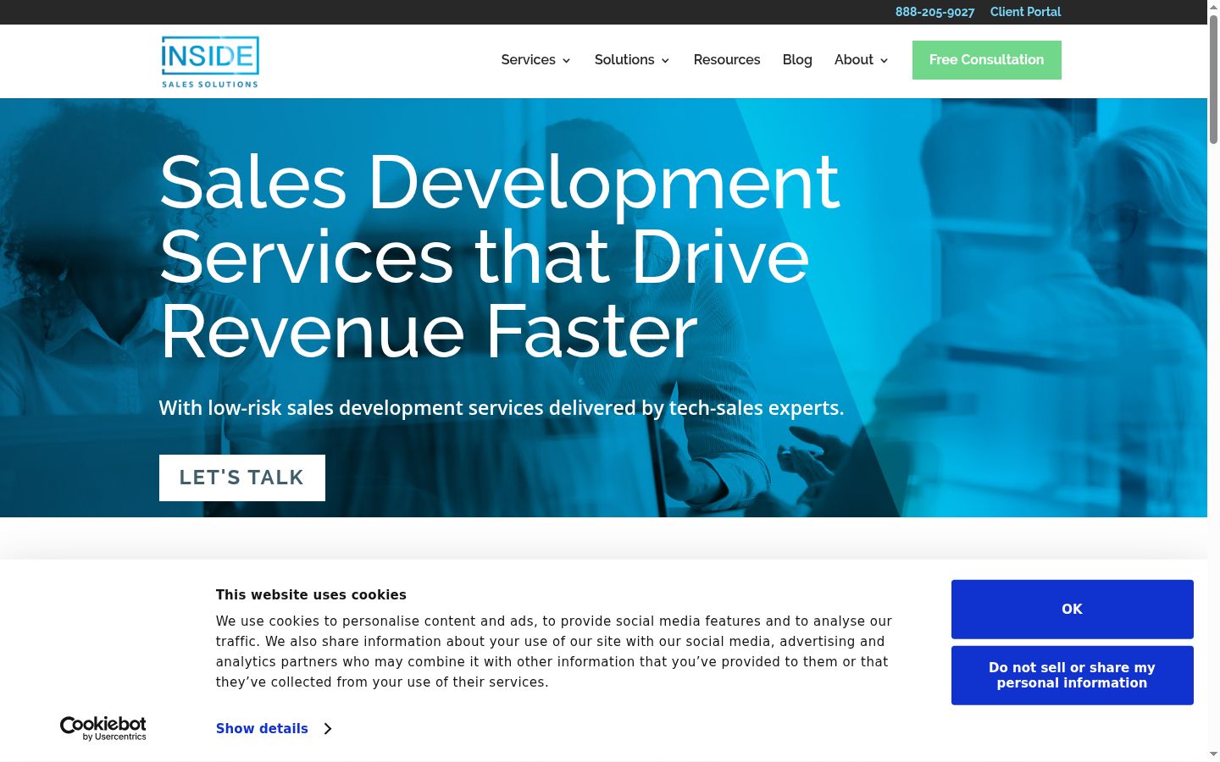Click the scrollbar up arrow
The image size is (1220, 762).
pos(1213,7)
